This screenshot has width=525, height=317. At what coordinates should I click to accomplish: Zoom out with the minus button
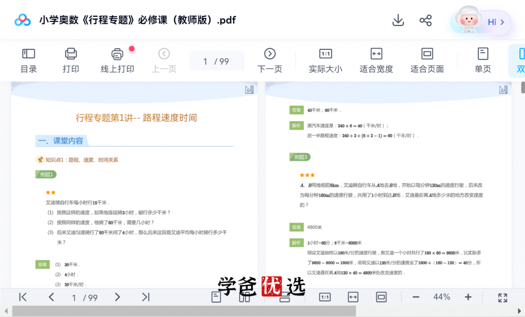pos(416,297)
